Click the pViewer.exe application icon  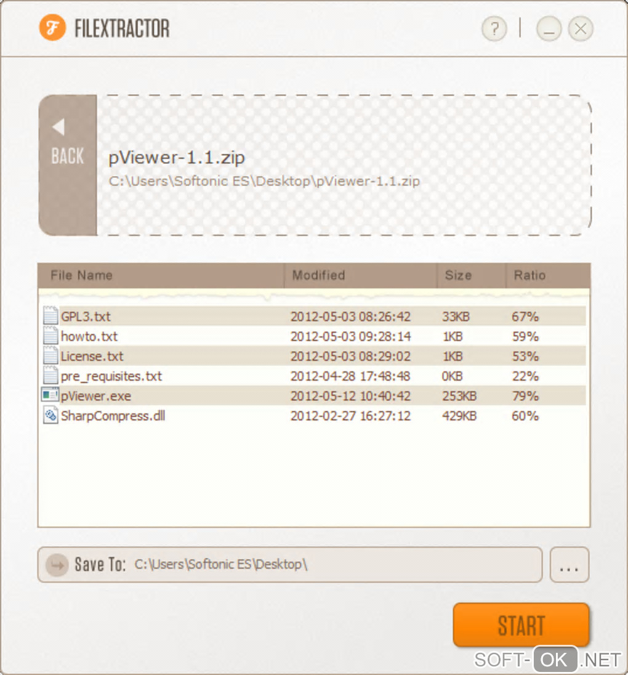[50, 395]
